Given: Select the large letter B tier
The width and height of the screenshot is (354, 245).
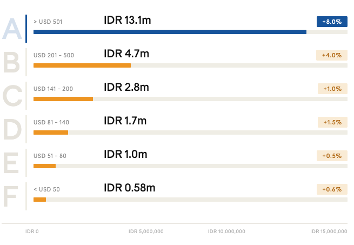Looking at the screenshot, I should click(x=12, y=62).
